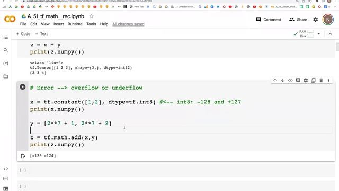The image size is (339, 191).
Task: Collapse the header with the chevron
Action: tap(330, 34)
